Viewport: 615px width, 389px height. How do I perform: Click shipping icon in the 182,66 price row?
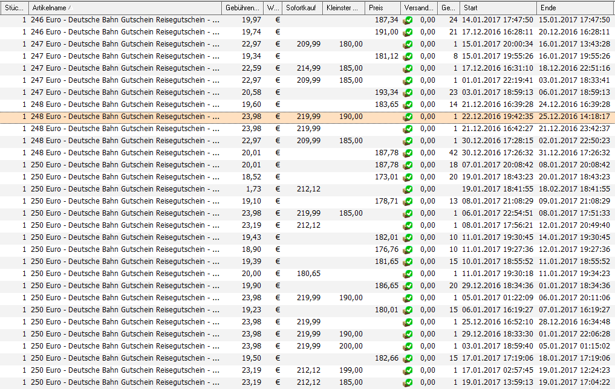tap(408, 358)
